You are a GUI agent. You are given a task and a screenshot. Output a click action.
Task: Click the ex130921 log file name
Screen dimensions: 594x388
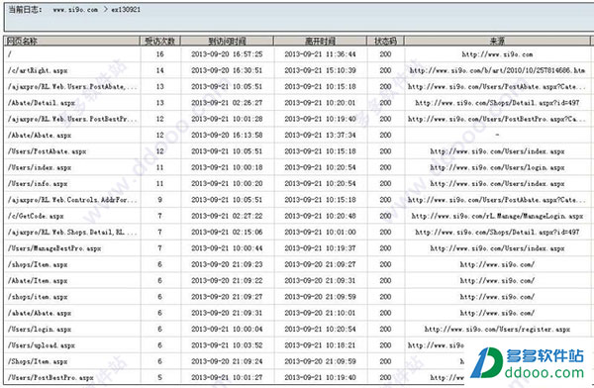pyautogui.click(x=126, y=10)
